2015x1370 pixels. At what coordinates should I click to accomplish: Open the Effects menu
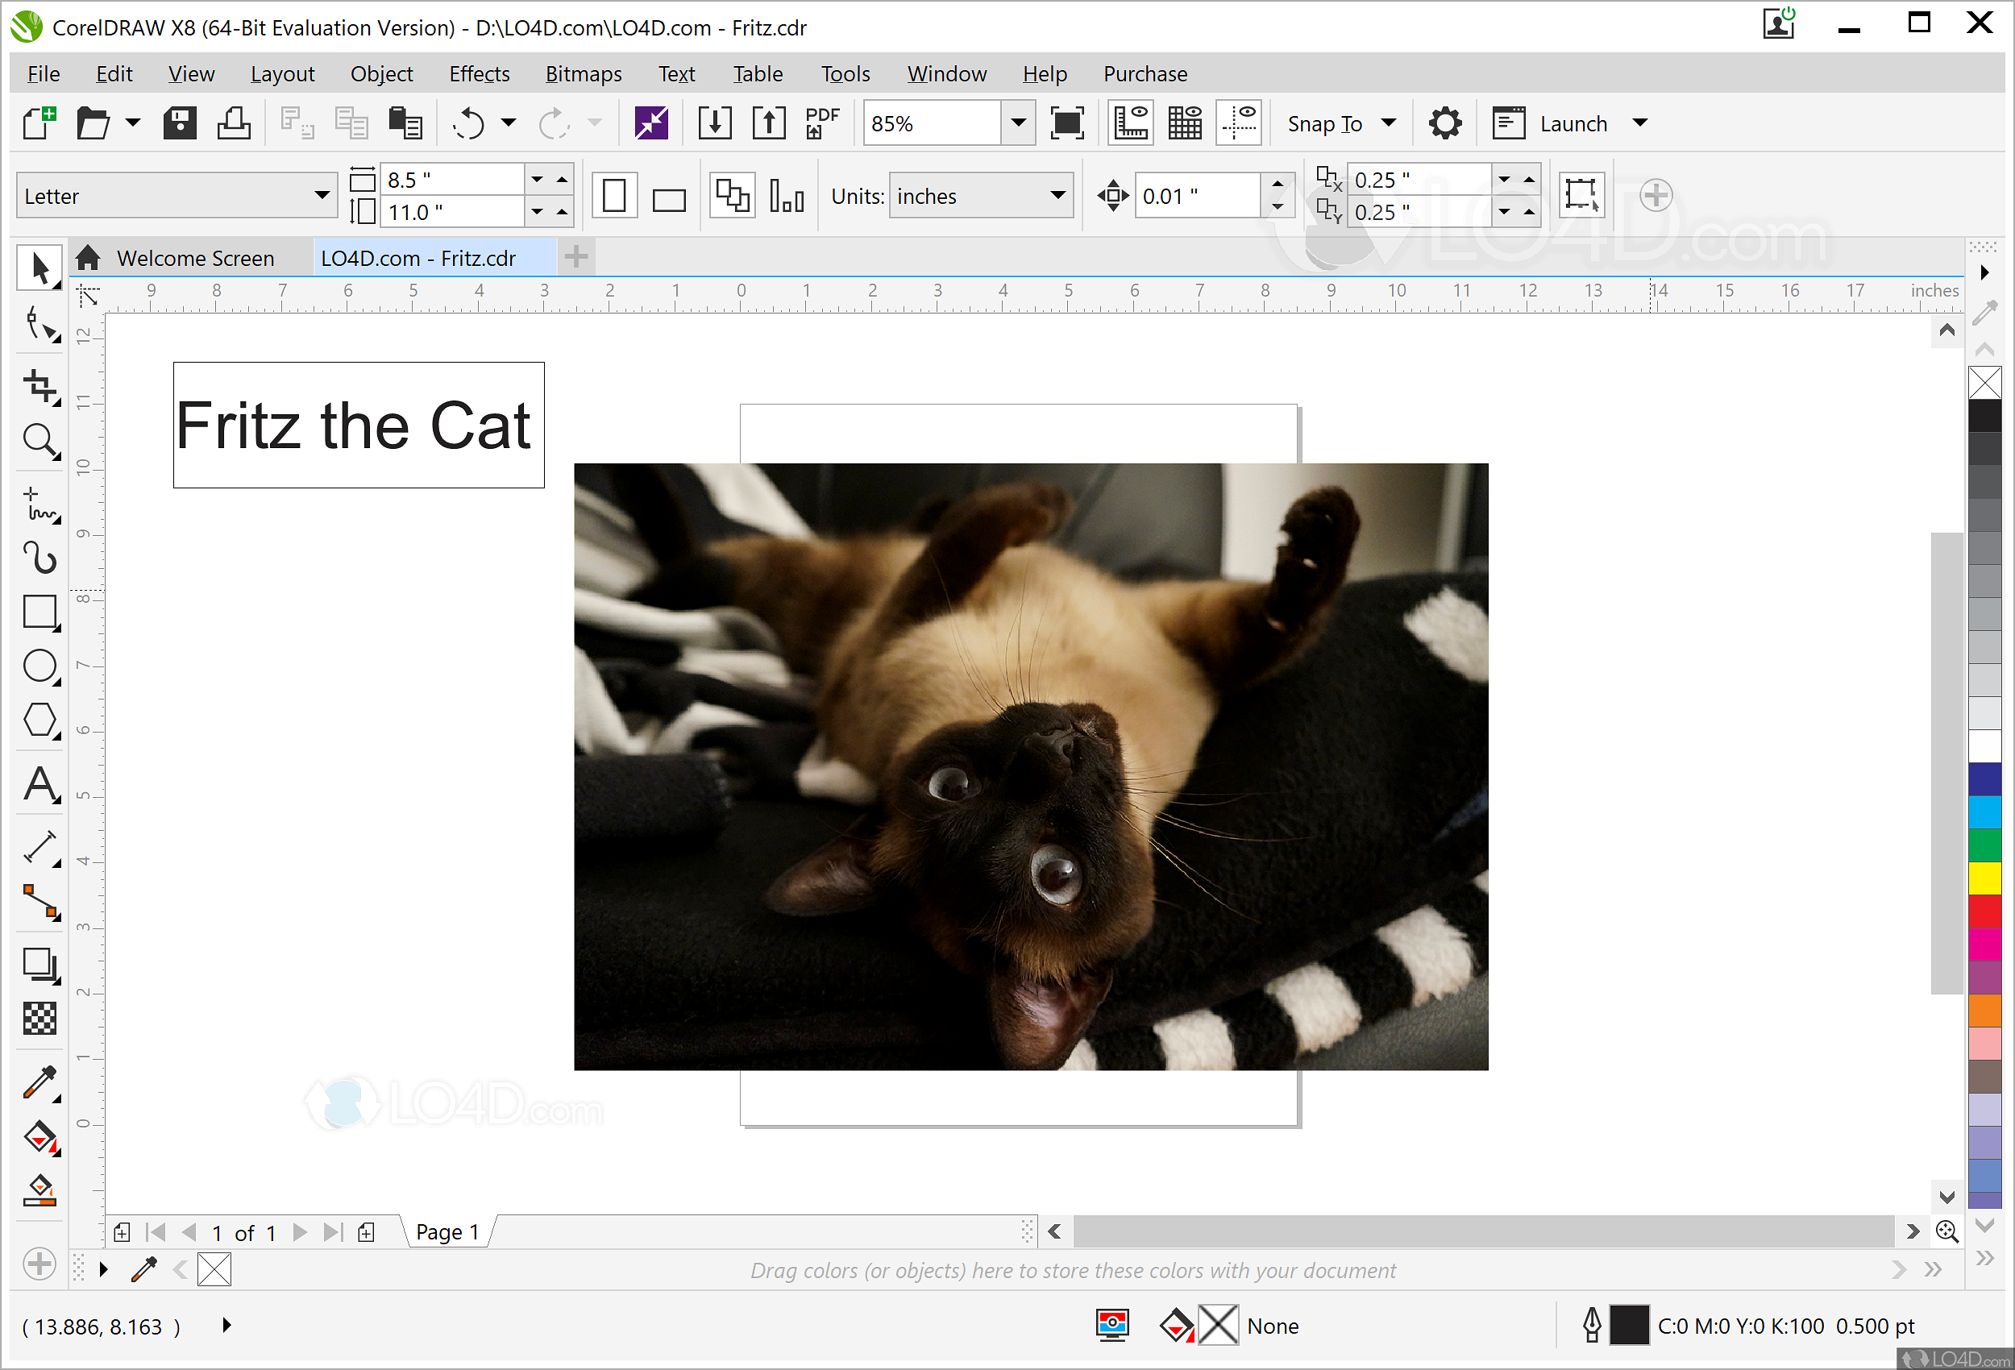(479, 73)
